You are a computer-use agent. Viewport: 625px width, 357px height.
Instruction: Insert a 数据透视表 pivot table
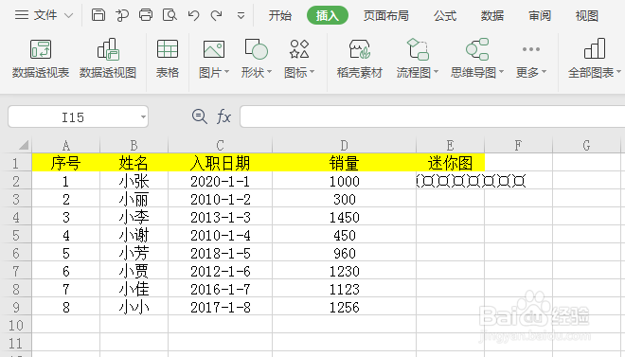pyautogui.click(x=41, y=59)
